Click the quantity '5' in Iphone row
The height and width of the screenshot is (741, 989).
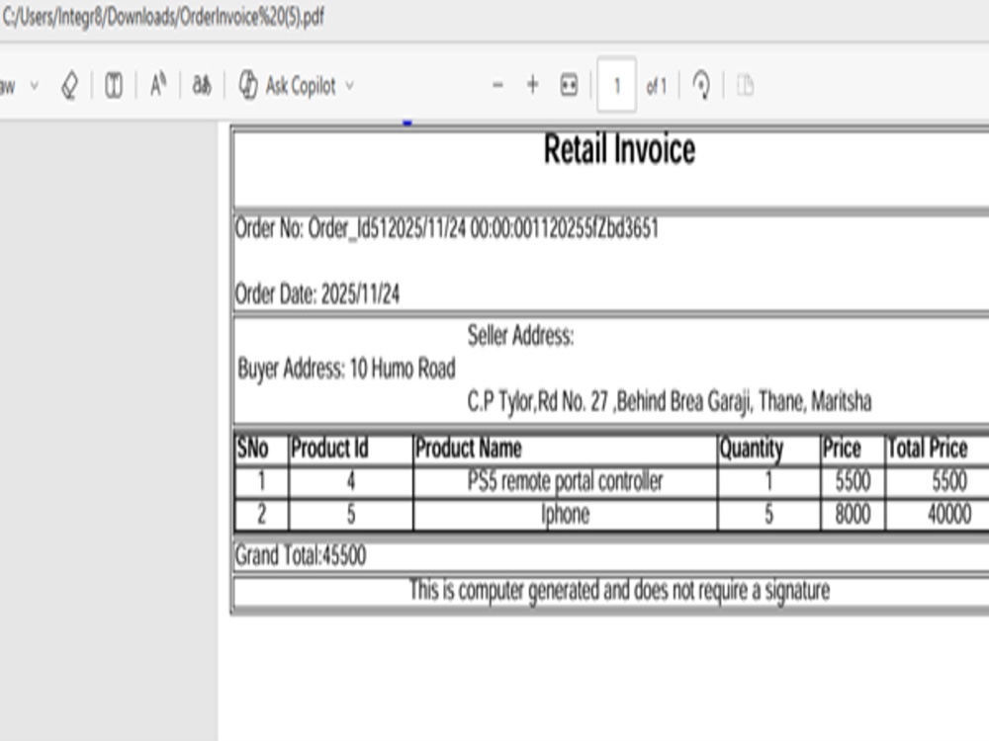click(x=768, y=514)
